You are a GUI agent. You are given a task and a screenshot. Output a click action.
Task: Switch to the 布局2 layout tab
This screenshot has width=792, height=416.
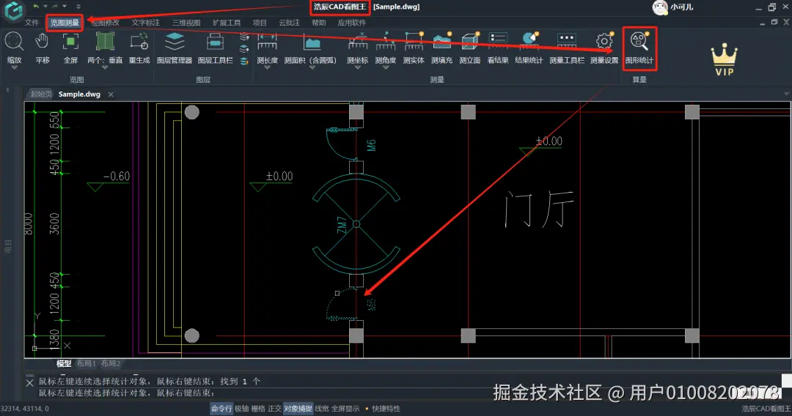click(111, 363)
